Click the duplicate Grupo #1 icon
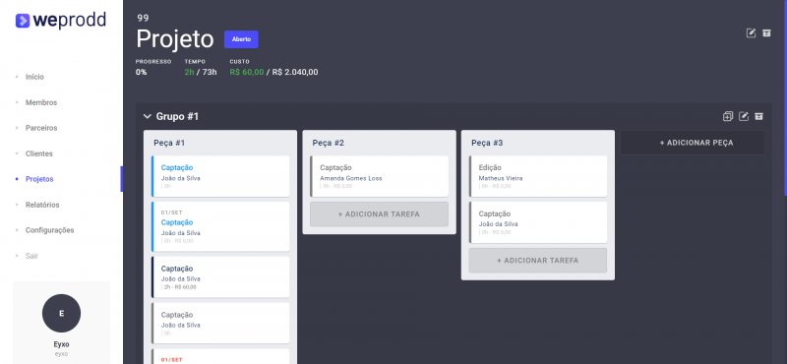Image resolution: width=787 pixels, height=364 pixels. coord(728,116)
